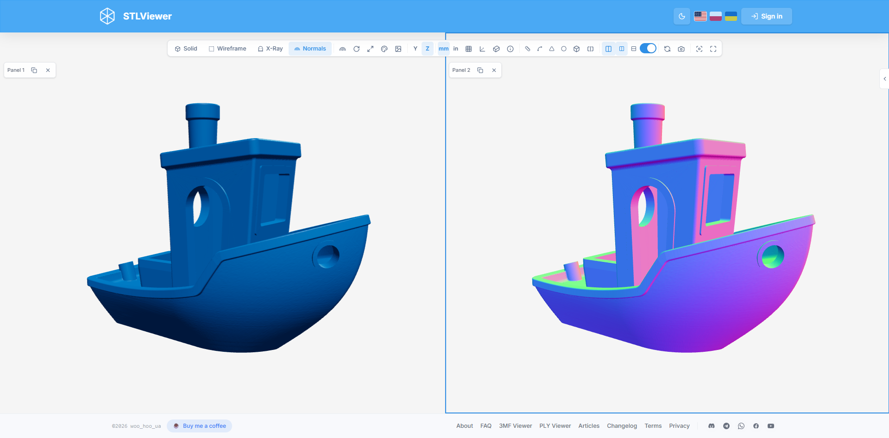Open the color palette icon
Viewport: 889px width, 438px height.
pyautogui.click(x=384, y=49)
